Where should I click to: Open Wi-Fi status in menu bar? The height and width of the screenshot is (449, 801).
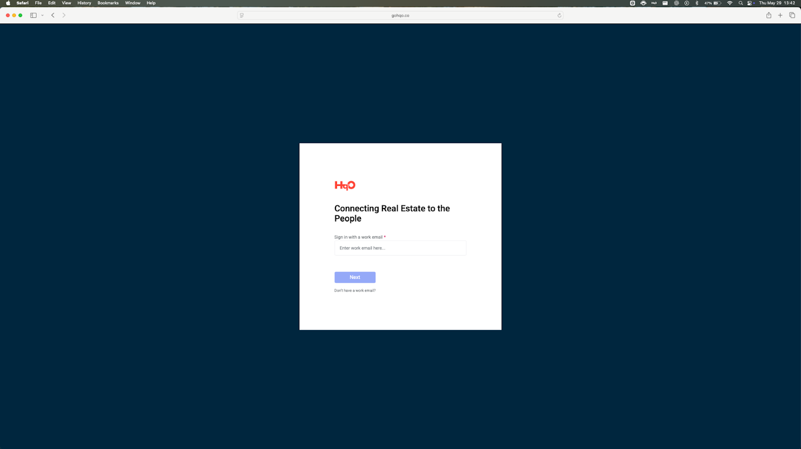729,3
